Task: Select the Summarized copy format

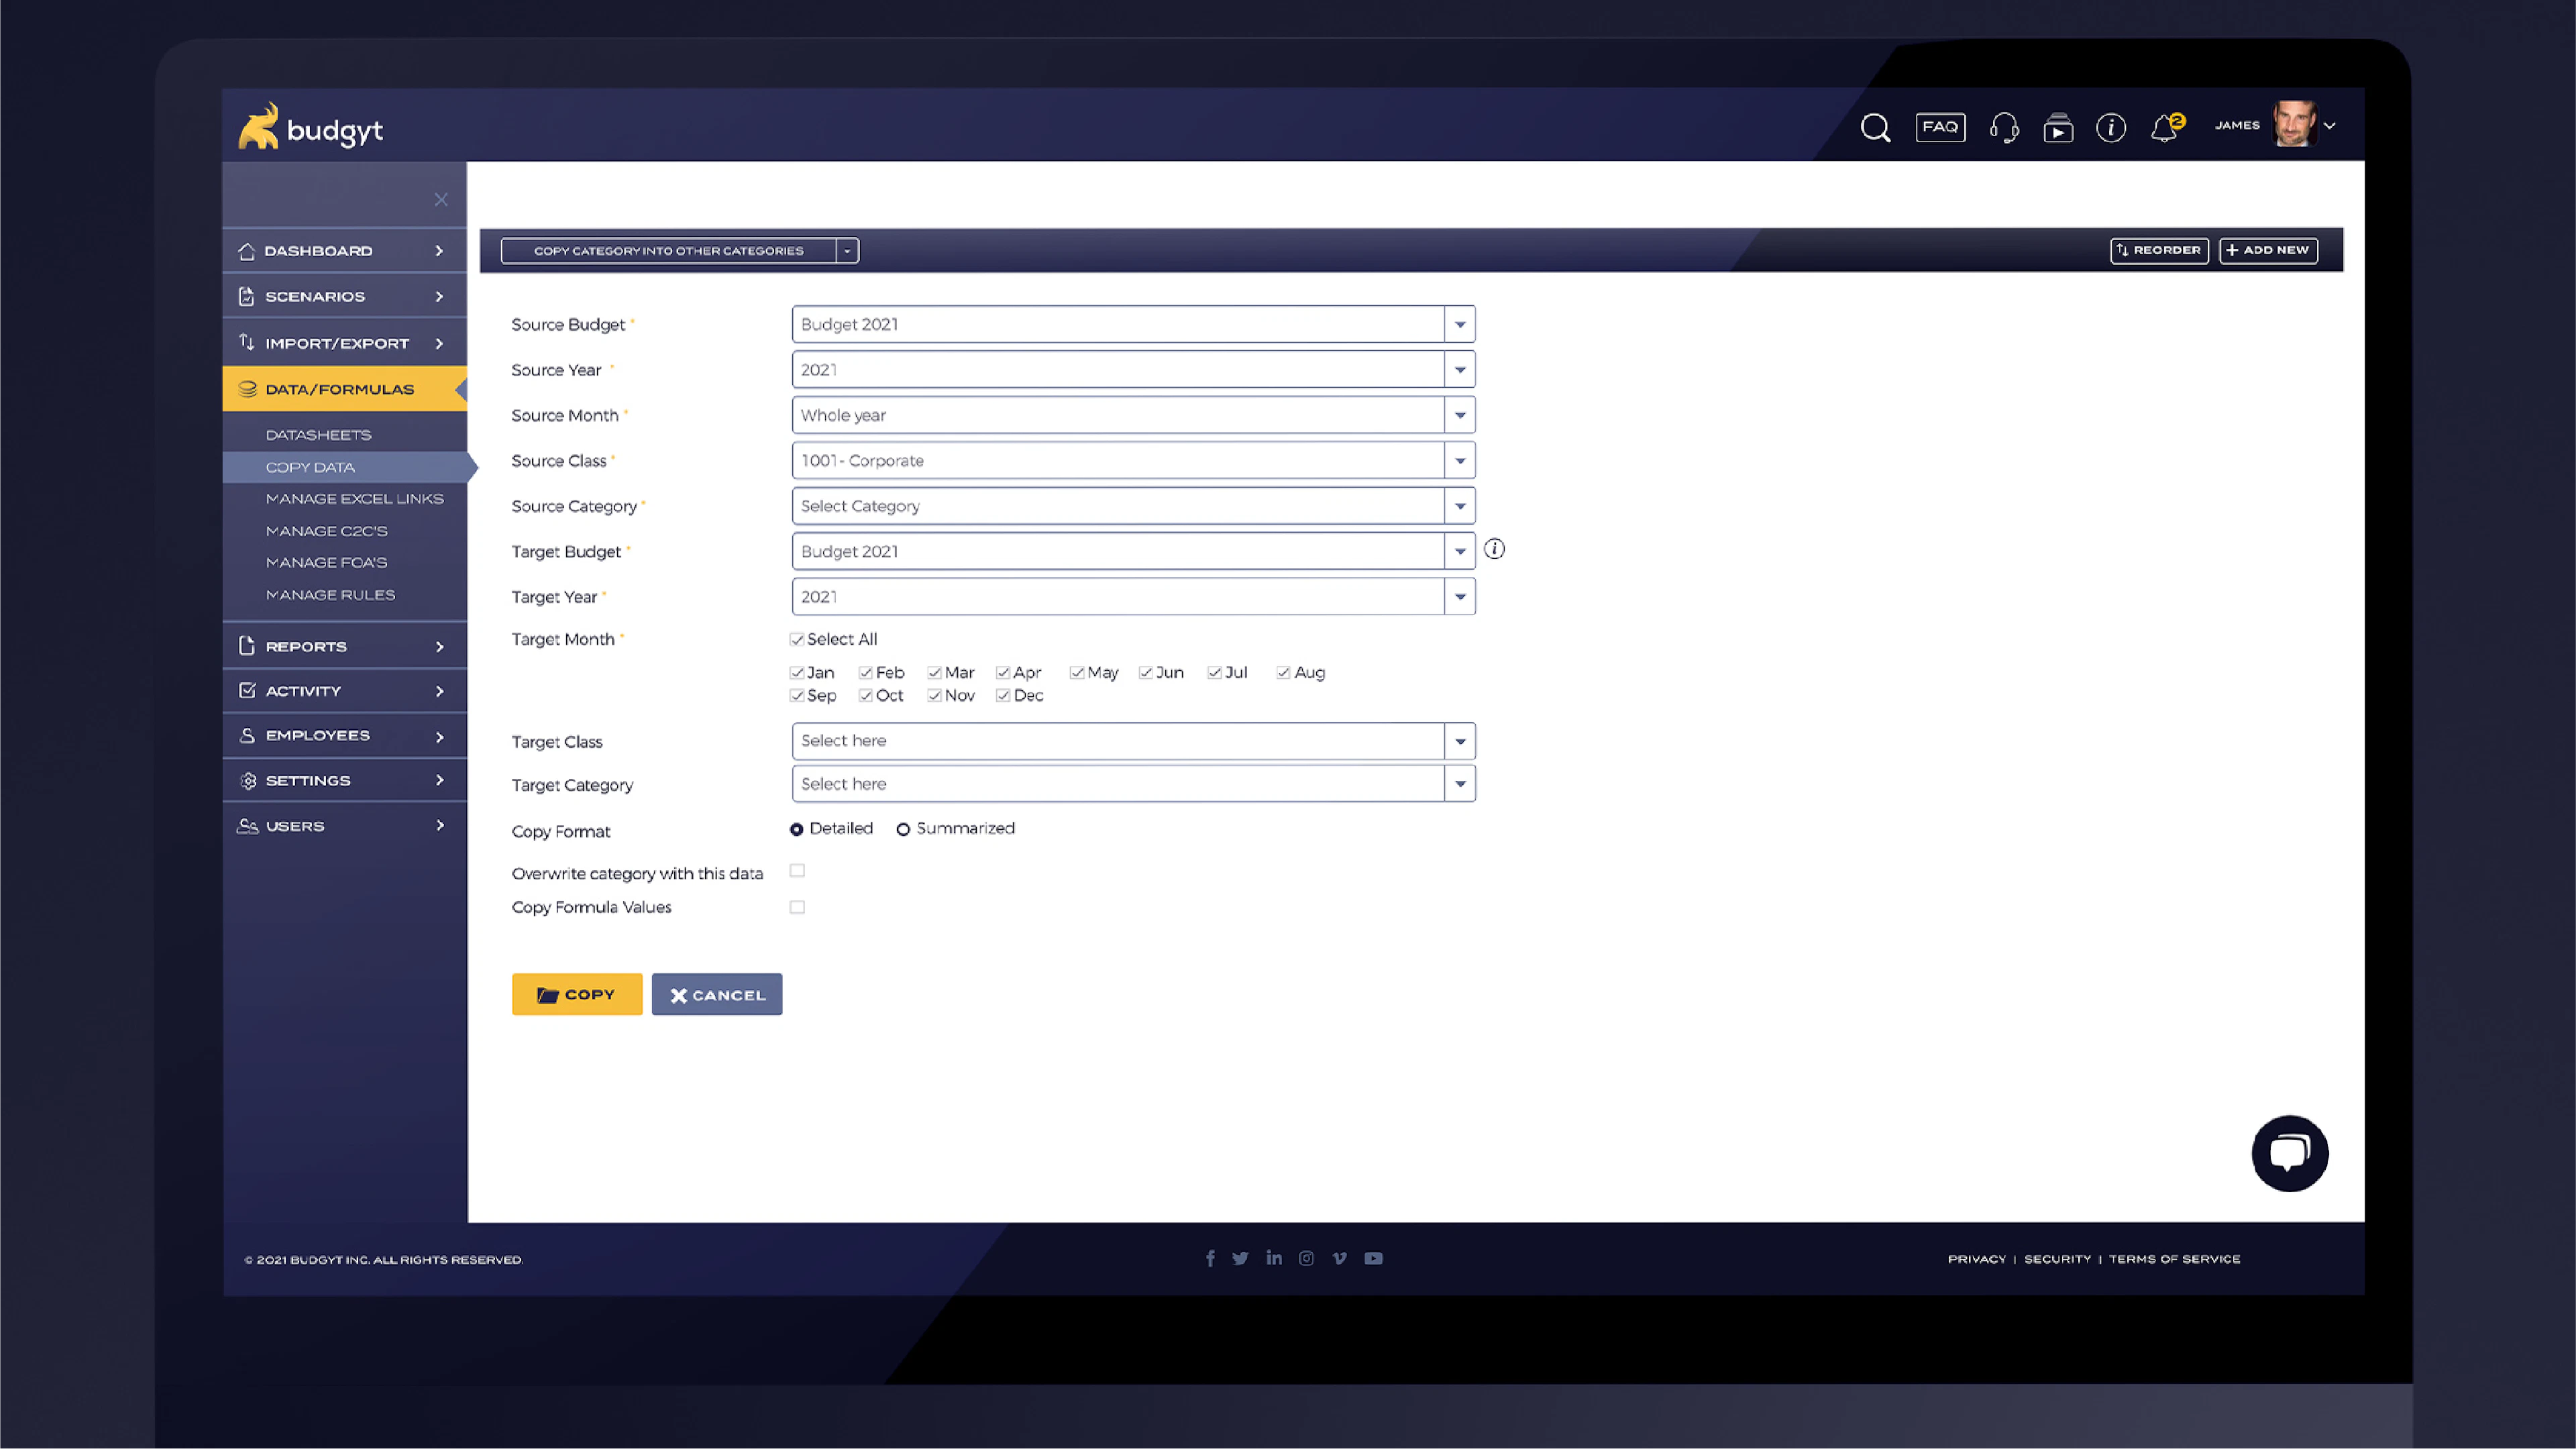Action: coord(903,829)
